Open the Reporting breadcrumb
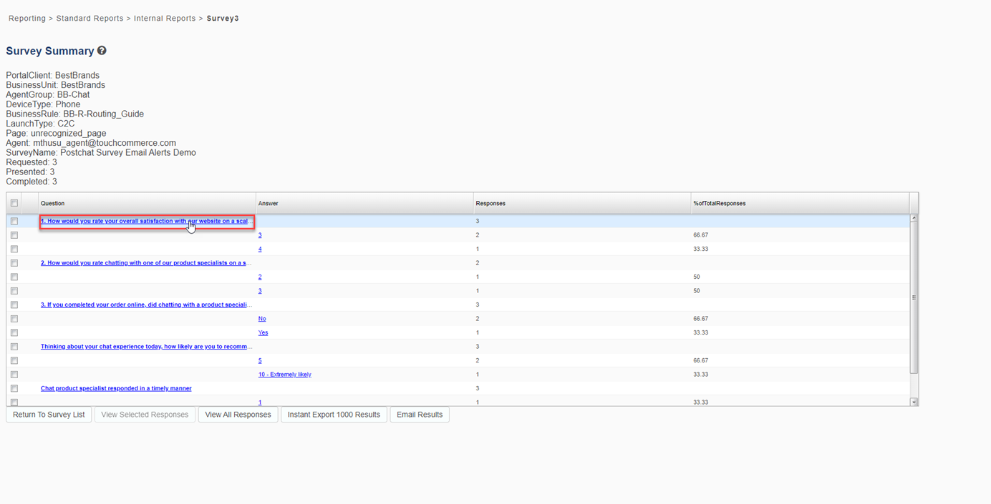This screenshot has width=991, height=504. (x=27, y=19)
